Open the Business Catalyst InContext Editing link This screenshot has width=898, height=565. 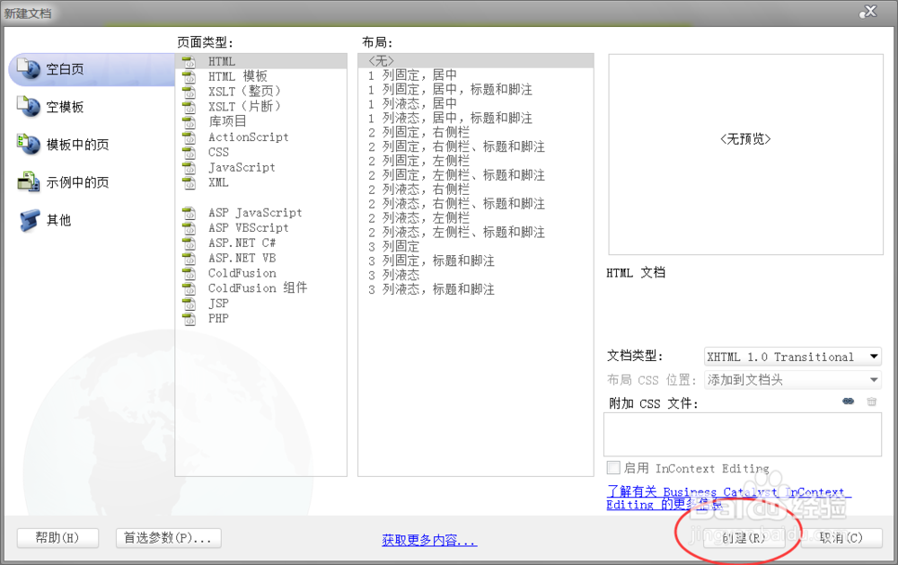pyautogui.click(x=728, y=498)
